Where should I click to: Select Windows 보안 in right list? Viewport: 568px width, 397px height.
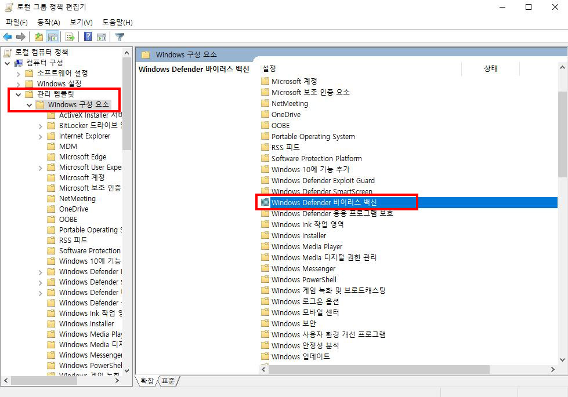point(294,323)
